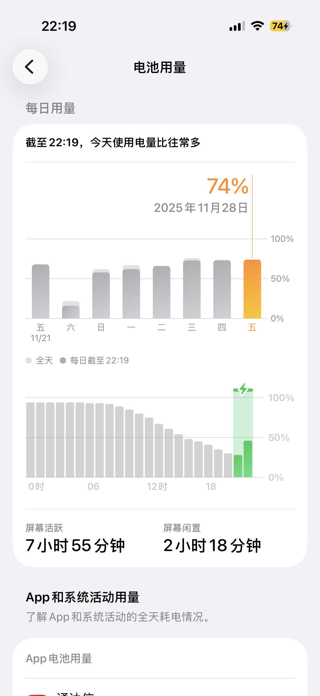
Task: Tap the status bar clock 22:19
Action: [59, 26]
